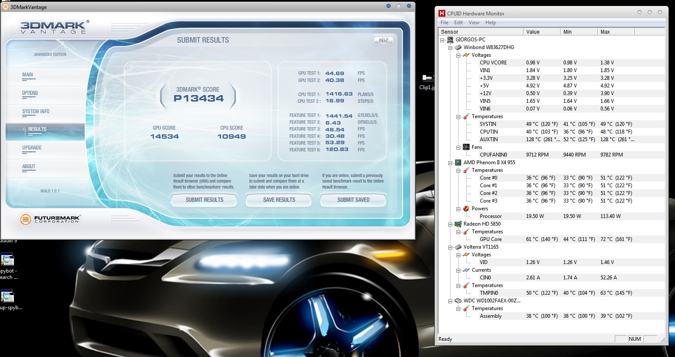Click the resize grip of Hardware Monitor
675x357 pixels.
(x=663, y=340)
